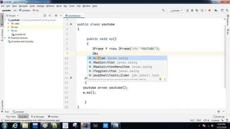The image size is (230, 129).
Task: Open the Messages tool window tab
Action: (x=38, y=116)
